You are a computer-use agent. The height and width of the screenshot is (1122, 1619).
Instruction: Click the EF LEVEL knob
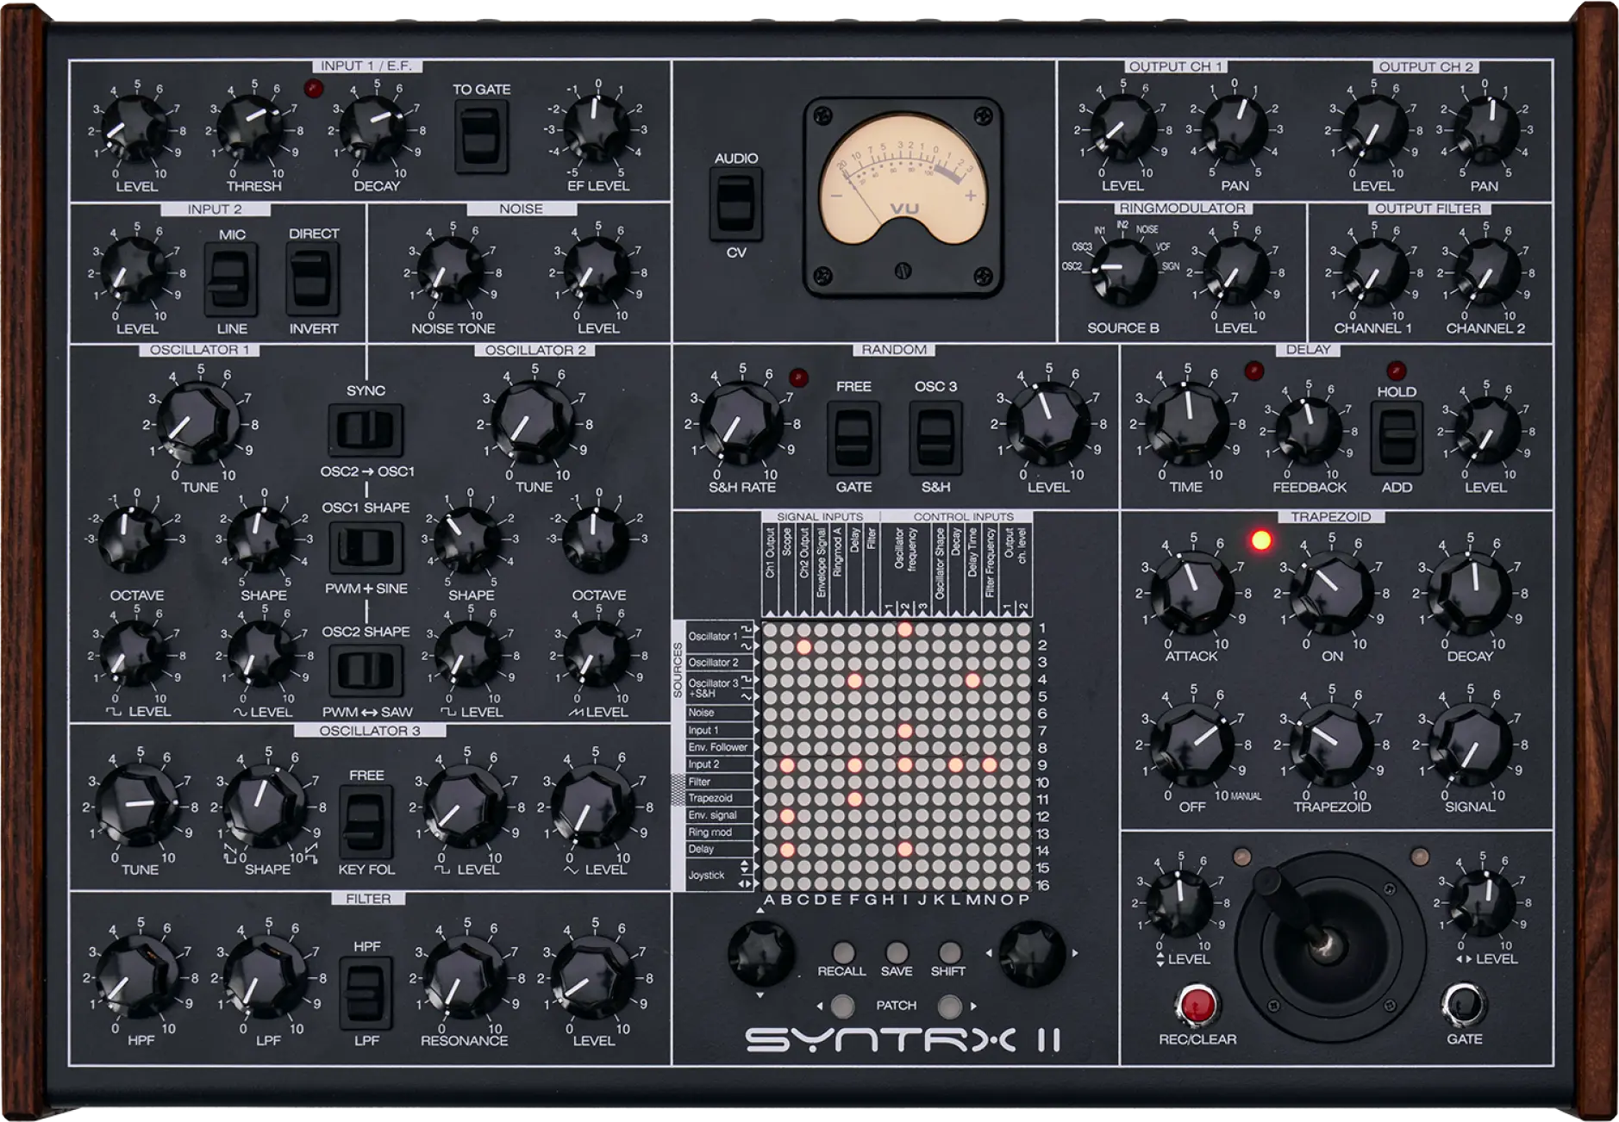click(597, 129)
